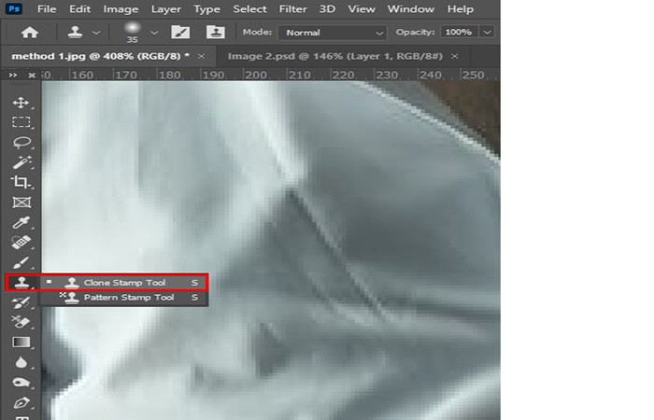Select the Move tool
This screenshot has height=420, width=654.
21,102
